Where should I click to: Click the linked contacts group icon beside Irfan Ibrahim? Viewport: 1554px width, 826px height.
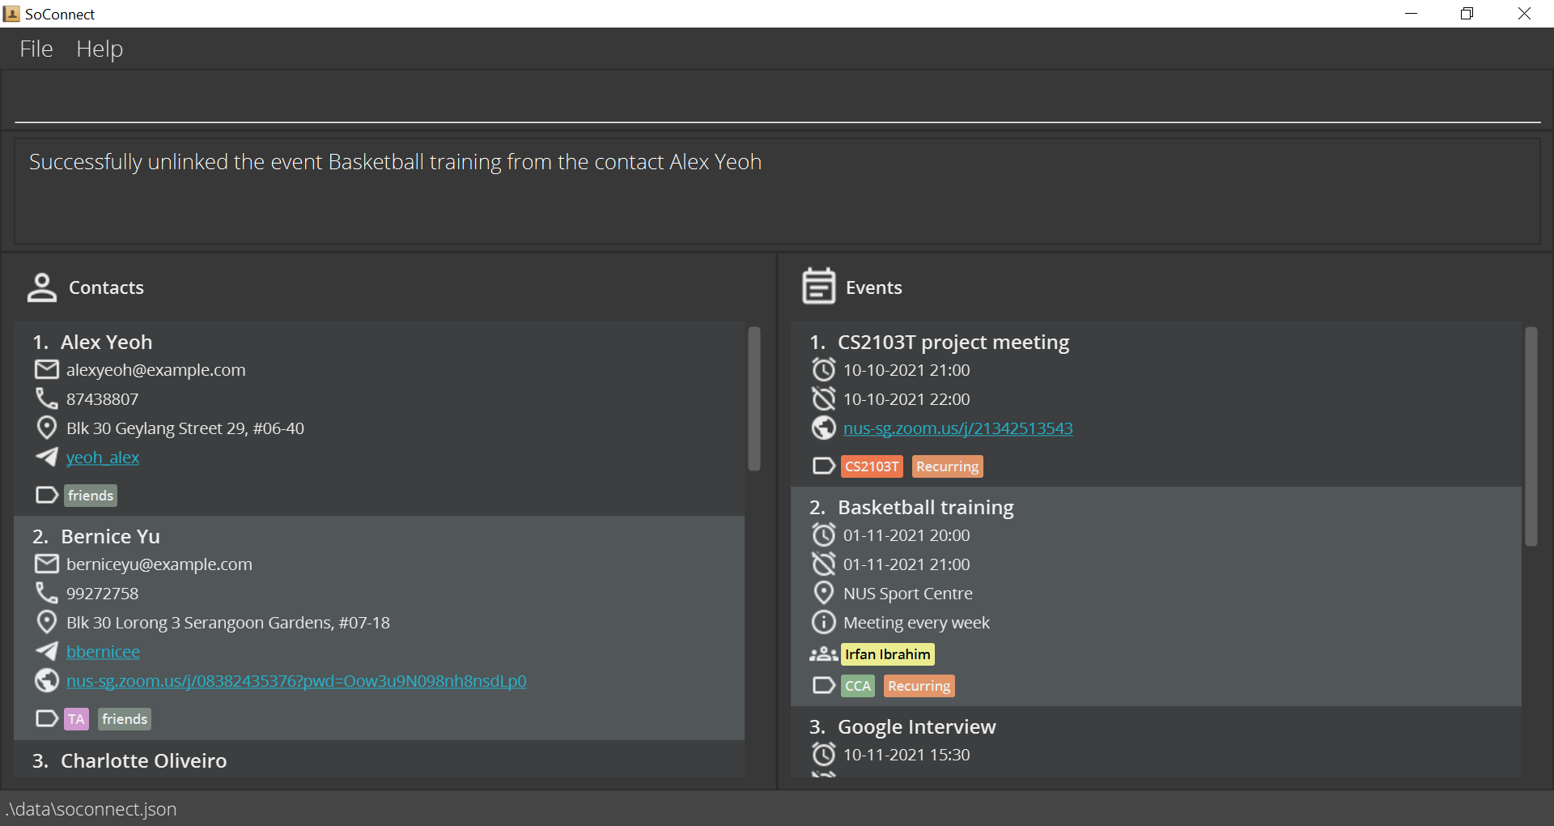823,654
